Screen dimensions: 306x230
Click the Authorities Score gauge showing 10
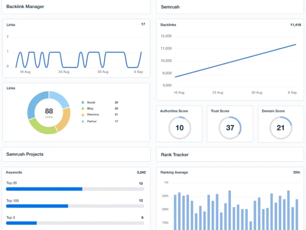click(179, 128)
